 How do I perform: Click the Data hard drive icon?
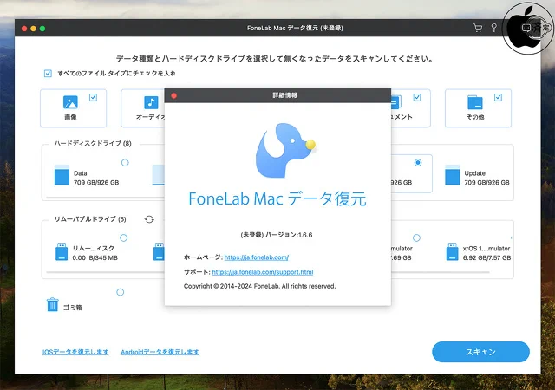(x=62, y=175)
